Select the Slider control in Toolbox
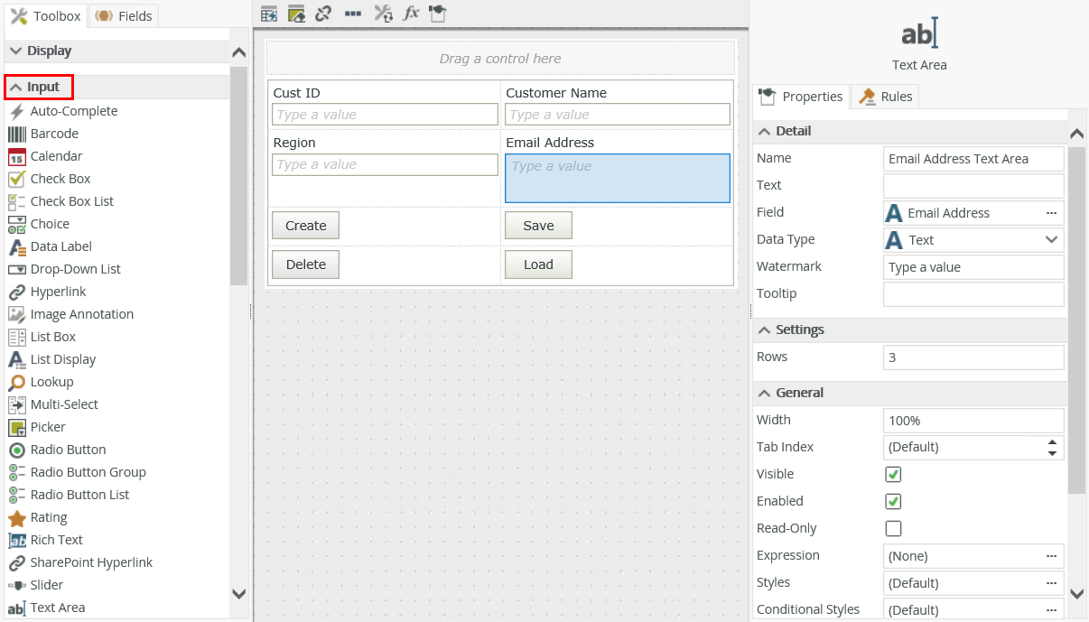1089x622 pixels. [46, 585]
